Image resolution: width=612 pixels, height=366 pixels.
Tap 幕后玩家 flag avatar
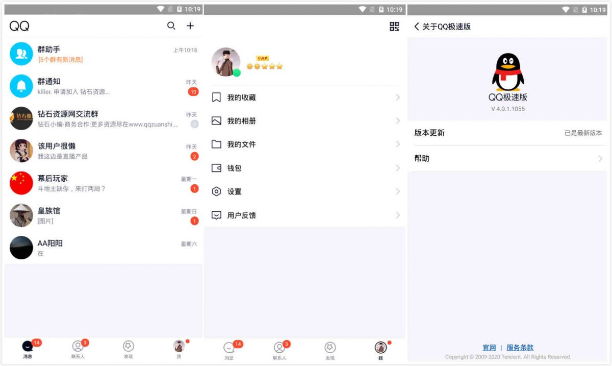(x=21, y=183)
